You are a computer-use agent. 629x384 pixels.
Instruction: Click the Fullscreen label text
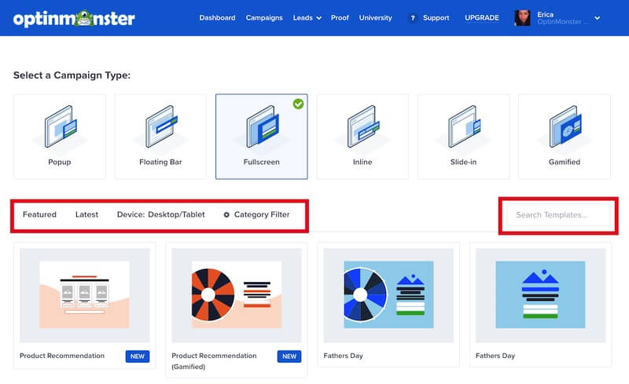(x=261, y=162)
